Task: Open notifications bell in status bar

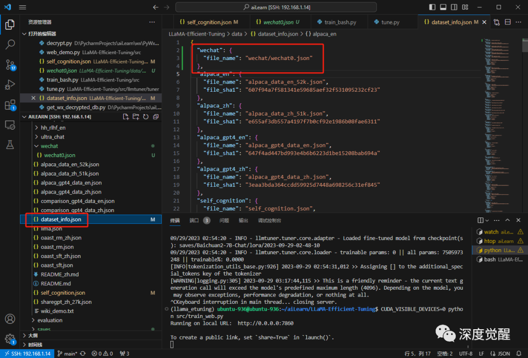Action: [519, 354]
